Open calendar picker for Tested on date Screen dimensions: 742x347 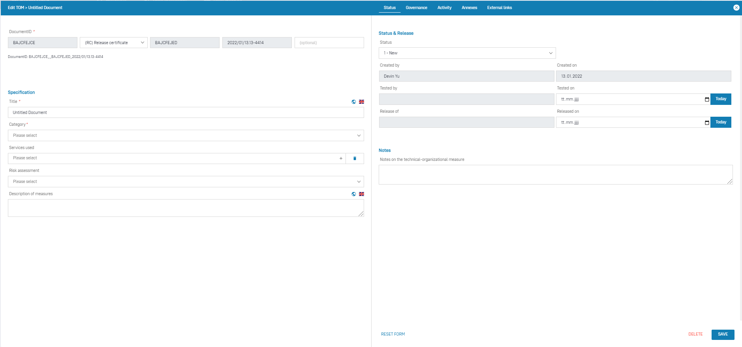(706, 99)
